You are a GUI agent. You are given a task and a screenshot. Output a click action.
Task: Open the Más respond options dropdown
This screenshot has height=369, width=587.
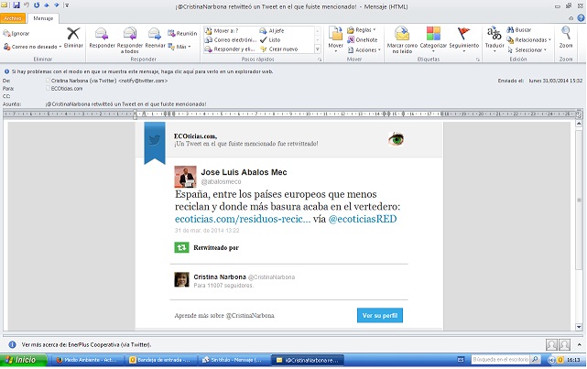(179, 47)
